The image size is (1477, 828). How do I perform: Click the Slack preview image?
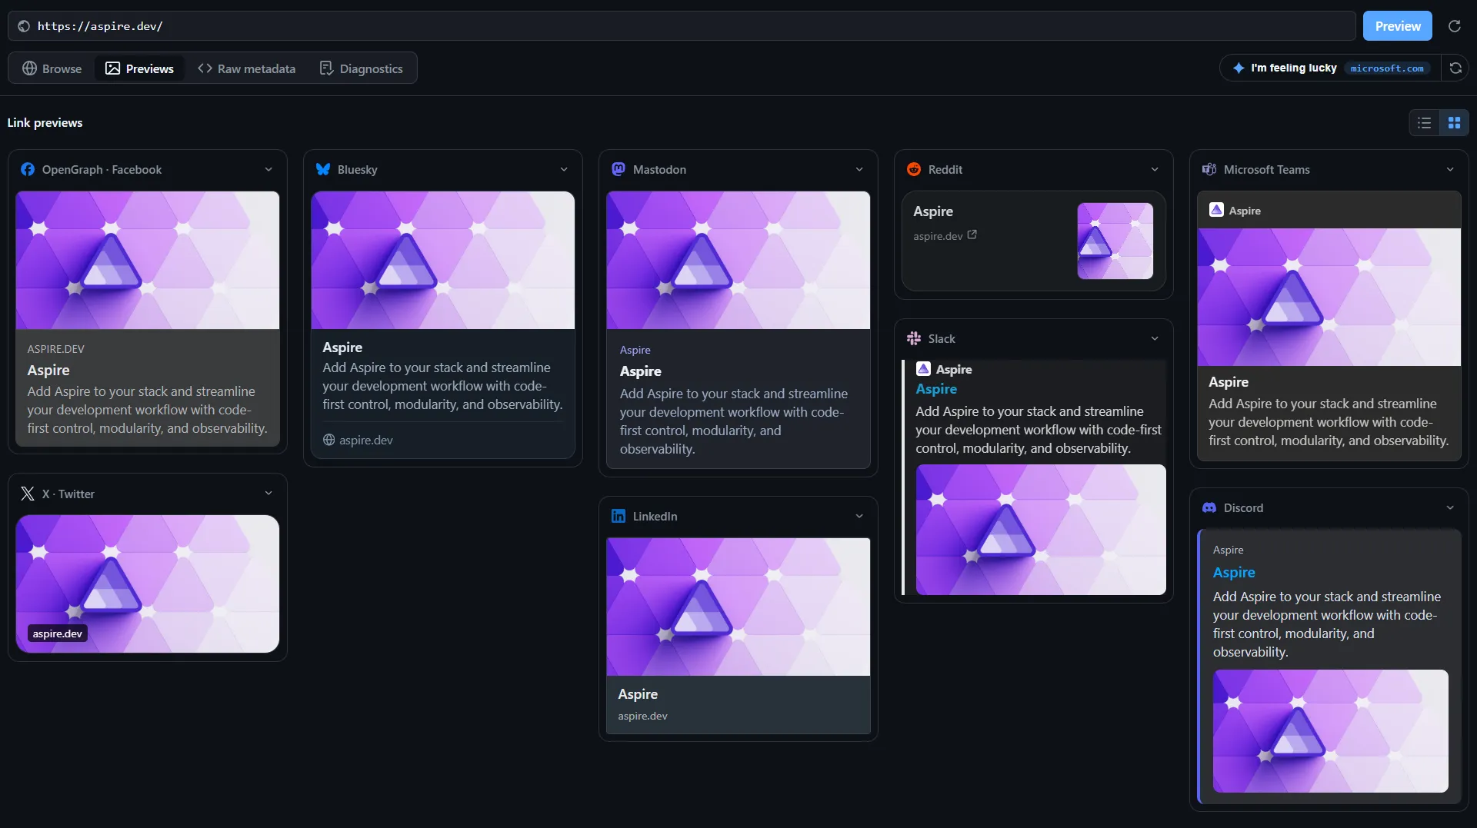coord(1041,529)
